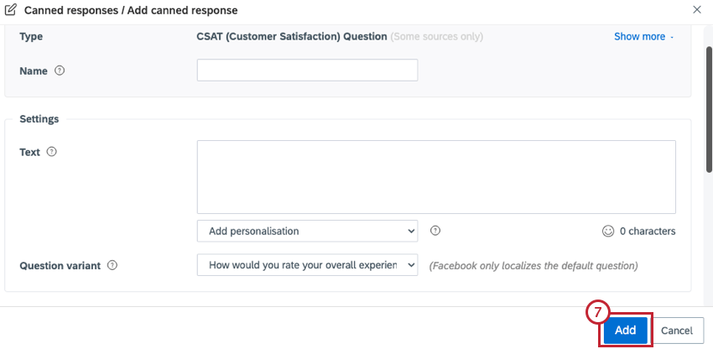Viewport: 713px width, 349px height.
Task: Focus the Name input field
Action: click(x=307, y=70)
